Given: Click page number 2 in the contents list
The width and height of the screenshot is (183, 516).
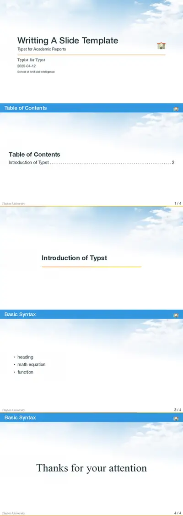Looking at the screenshot, I should [173, 163].
